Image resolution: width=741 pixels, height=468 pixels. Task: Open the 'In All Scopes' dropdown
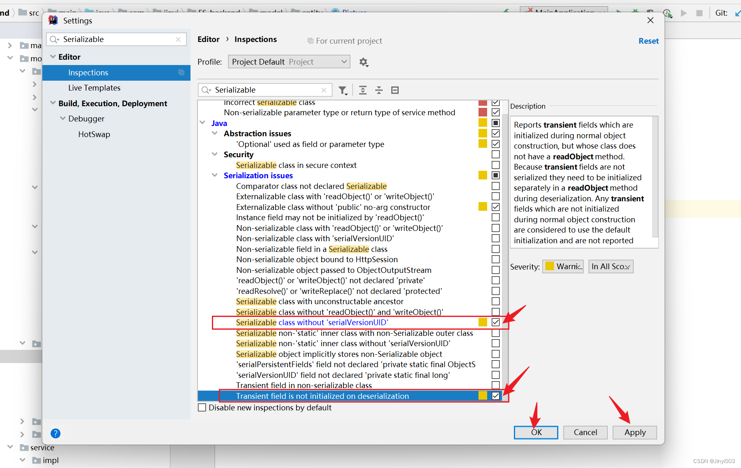tap(611, 267)
